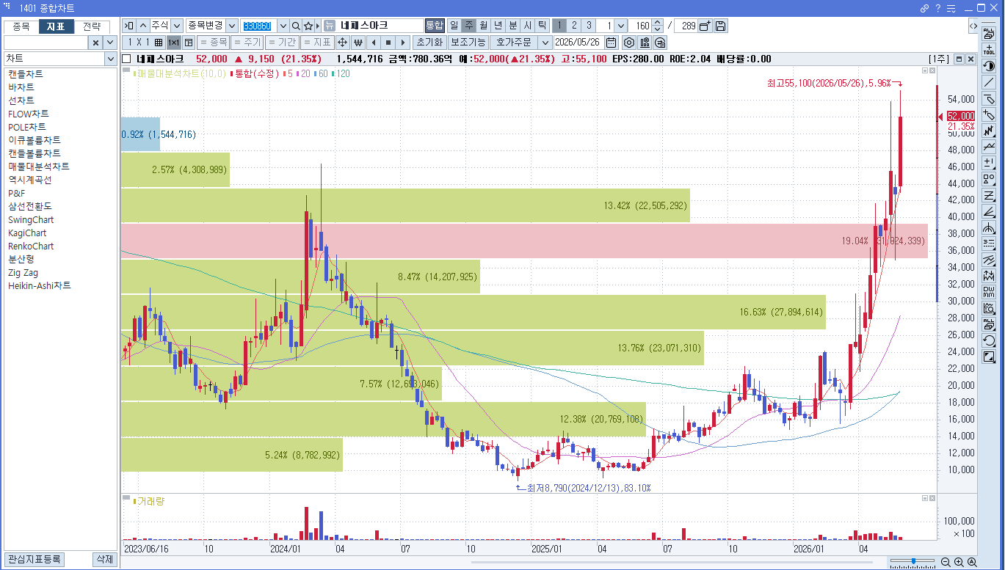Image resolution: width=1005 pixels, height=570 pixels.
Task: Expand the 차트 category dropdown in left panel
Action: point(110,58)
